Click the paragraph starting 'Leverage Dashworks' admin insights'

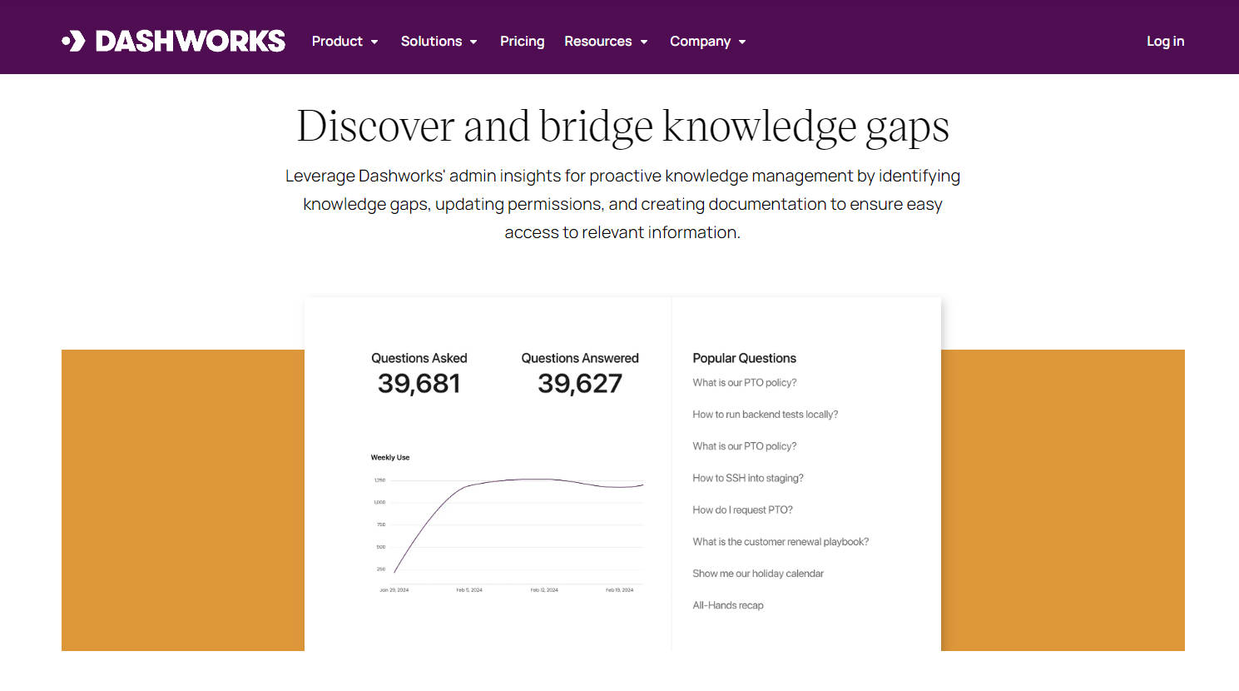pos(622,204)
